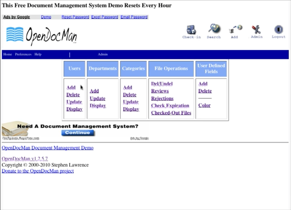Open the Checked-Out Files link
This screenshot has width=291, height=210.
click(x=171, y=113)
